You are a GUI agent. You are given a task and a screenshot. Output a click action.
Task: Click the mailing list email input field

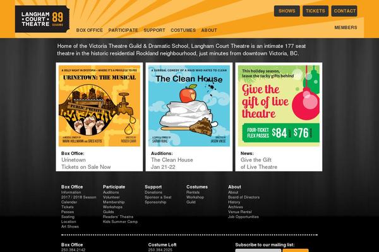[258, 251]
